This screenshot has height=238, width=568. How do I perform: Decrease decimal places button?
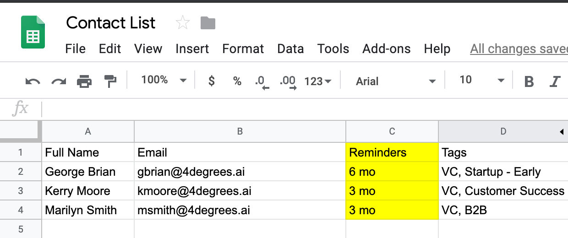pos(262,82)
